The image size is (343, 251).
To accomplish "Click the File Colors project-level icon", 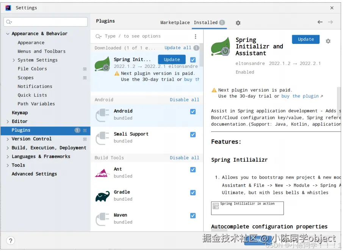I will pyautogui.click(x=85, y=69).
